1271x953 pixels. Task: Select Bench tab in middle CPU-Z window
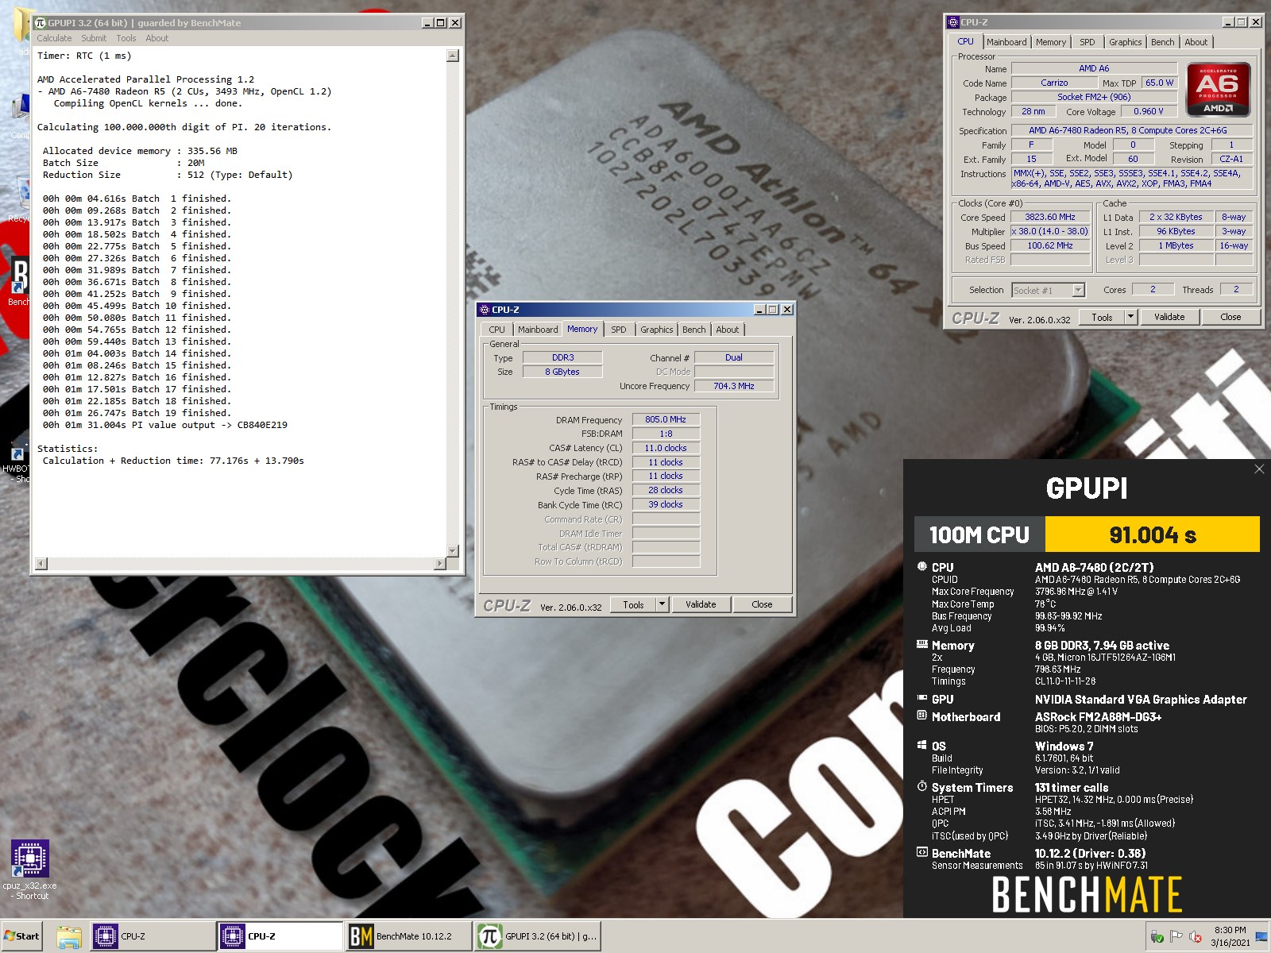click(x=693, y=330)
